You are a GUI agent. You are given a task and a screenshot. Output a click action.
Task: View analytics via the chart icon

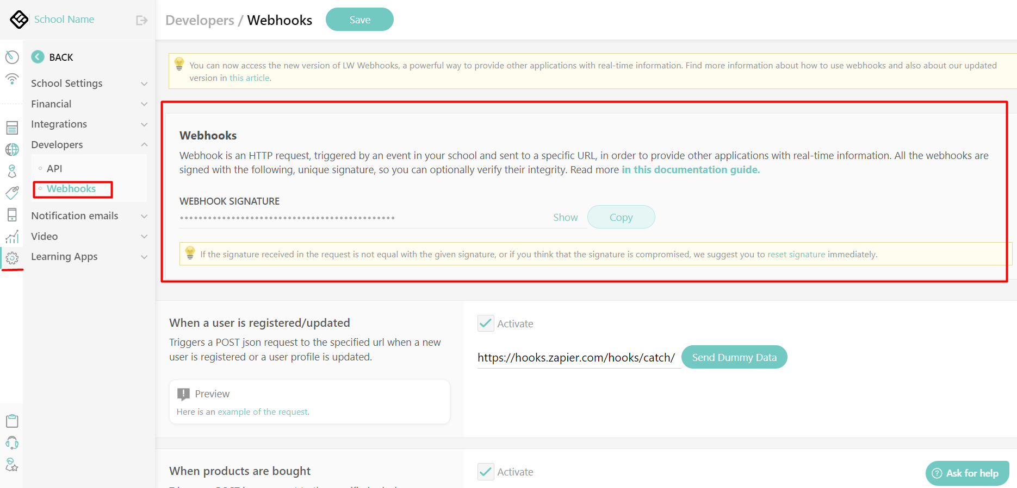pos(12,236)
